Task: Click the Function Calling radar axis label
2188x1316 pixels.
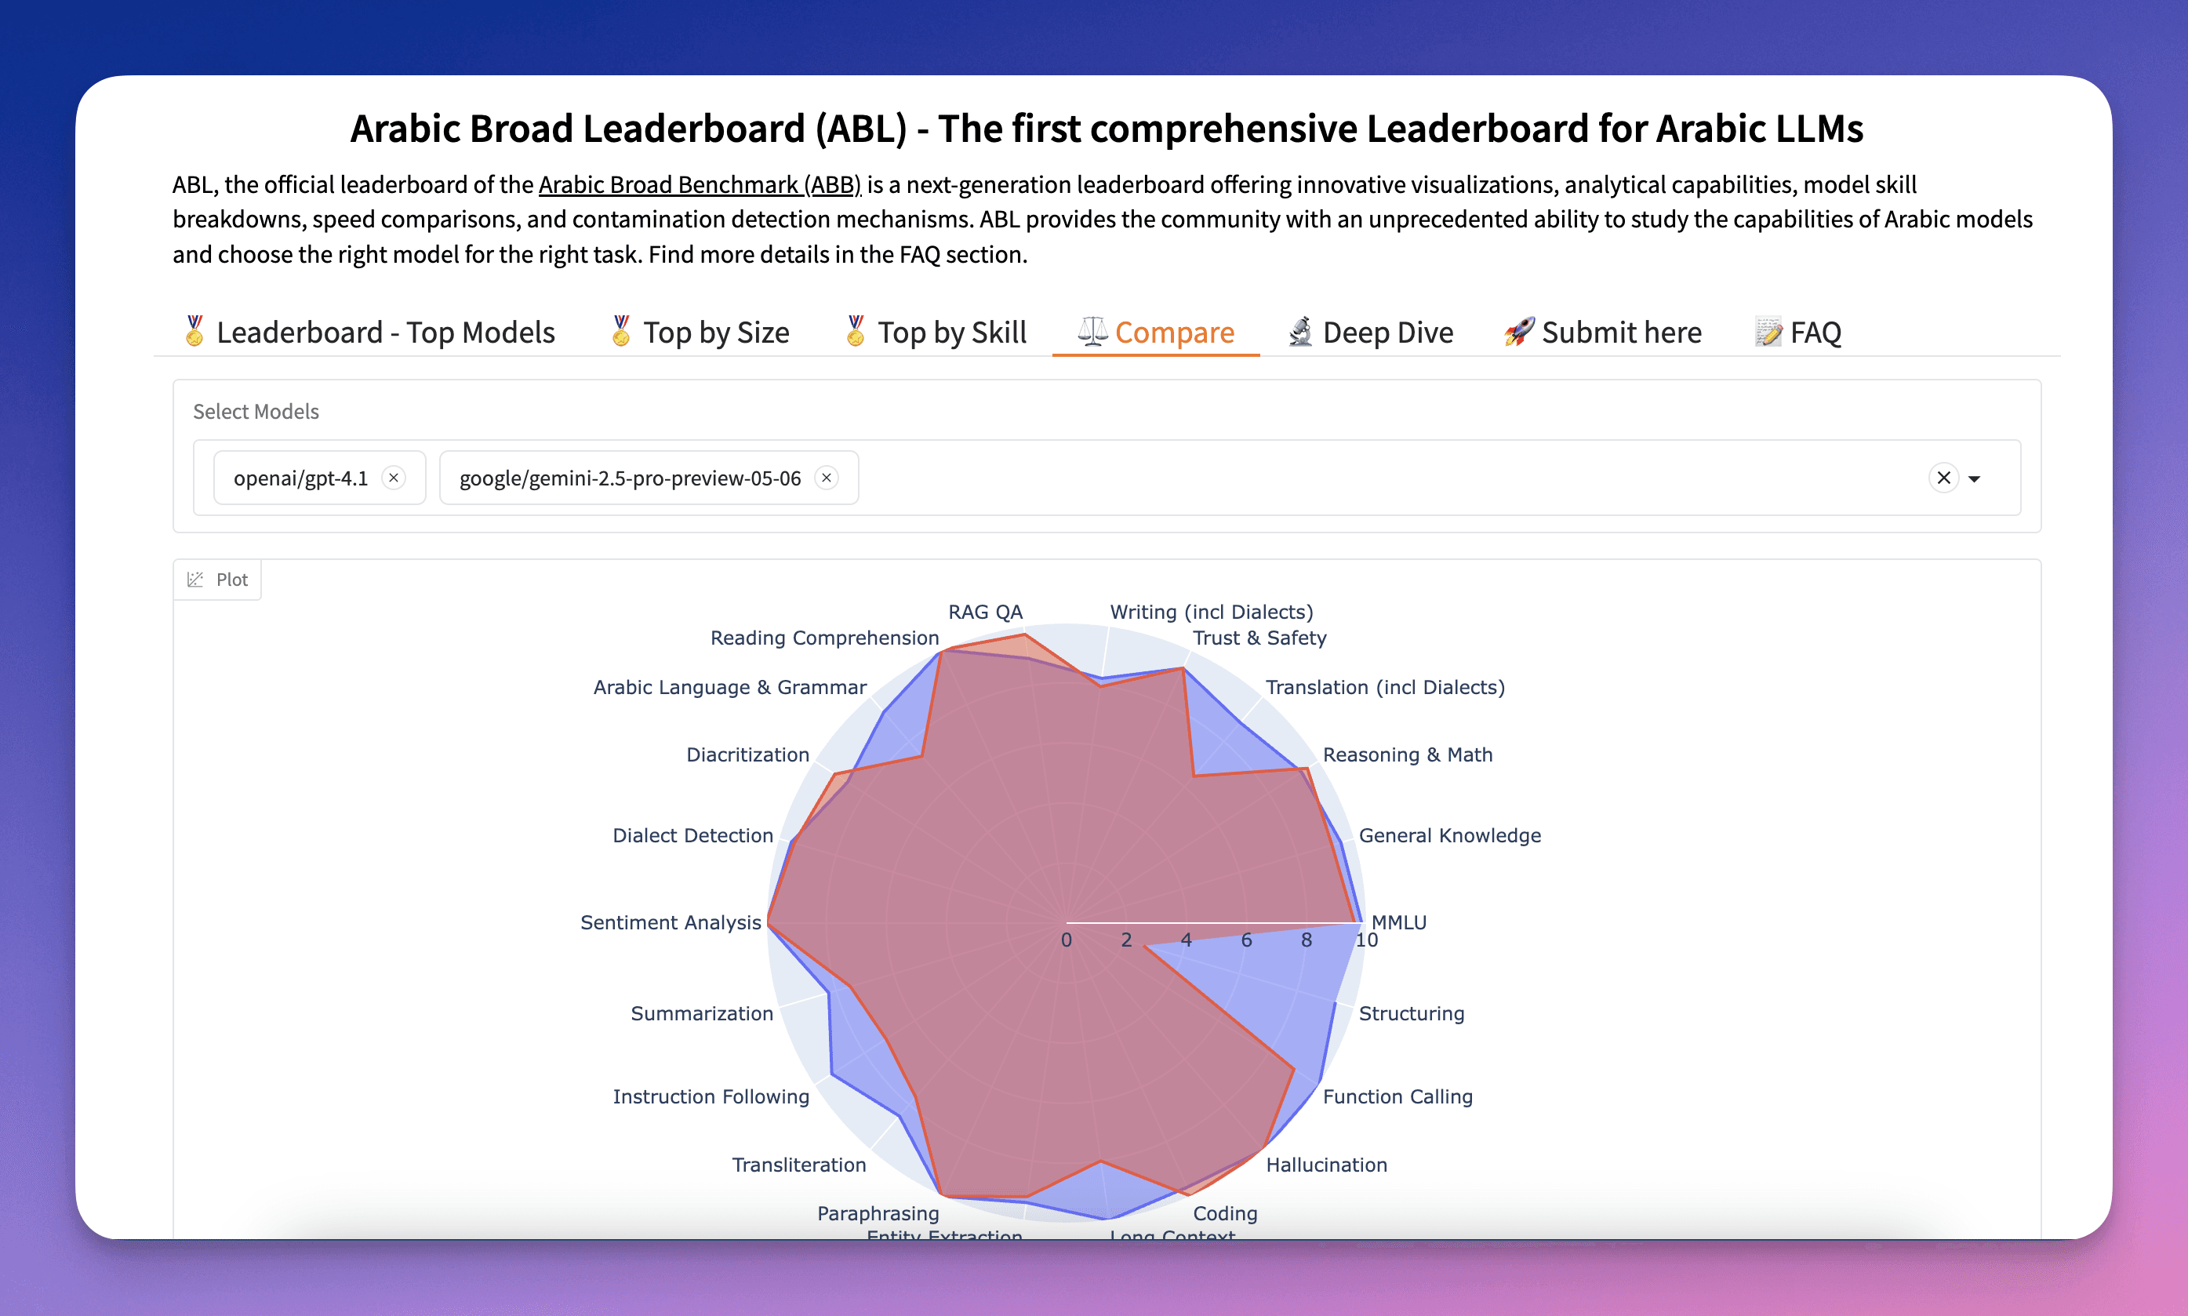Action: pyautogui.click(x=1397, y=1096)
